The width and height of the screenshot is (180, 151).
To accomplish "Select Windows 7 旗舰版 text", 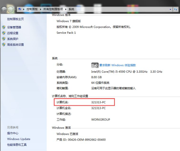I will click(x=69, y=21).
